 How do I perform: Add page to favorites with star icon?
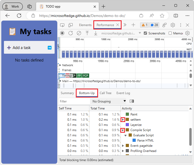[162, 16]
